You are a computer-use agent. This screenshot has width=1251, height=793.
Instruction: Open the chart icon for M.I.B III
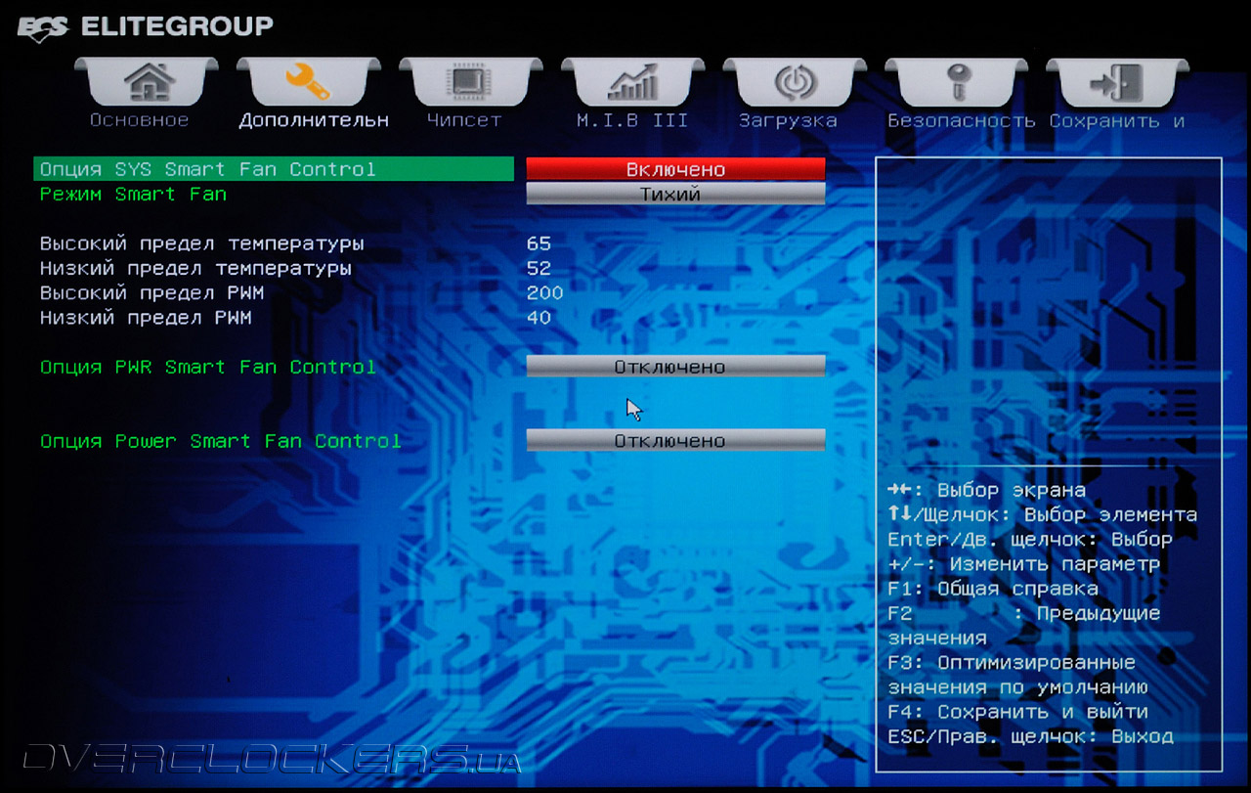point(633,84)
